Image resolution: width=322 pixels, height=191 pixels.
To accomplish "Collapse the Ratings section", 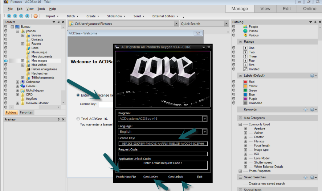I will click(x=240, y=42).
